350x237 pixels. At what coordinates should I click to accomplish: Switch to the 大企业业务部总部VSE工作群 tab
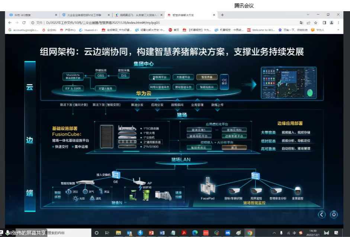[x=86, y=15]
